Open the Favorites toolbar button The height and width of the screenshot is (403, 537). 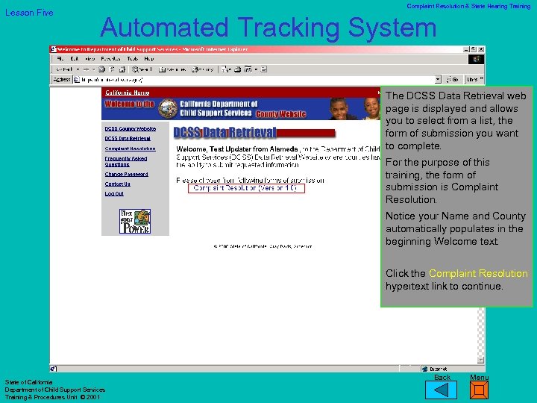tap(172, 69)
